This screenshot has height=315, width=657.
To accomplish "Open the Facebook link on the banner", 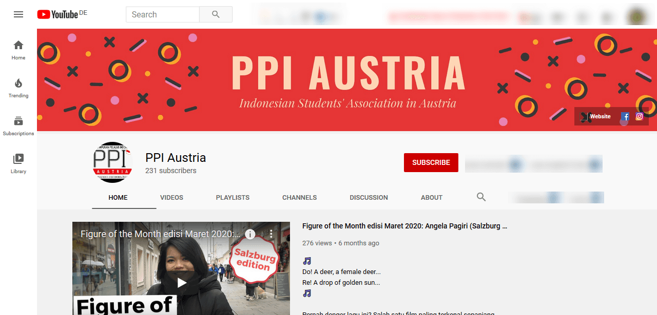I will tap(625, 117).
